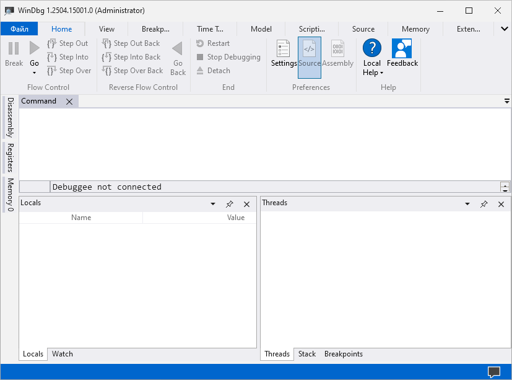Image resolution: width=512 pixels, height=380 pixels.
Task: Click the command input expand toggle
Action: tap(505, 187)
